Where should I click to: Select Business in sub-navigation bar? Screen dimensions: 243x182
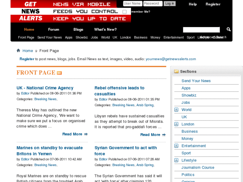click(141, 37)
